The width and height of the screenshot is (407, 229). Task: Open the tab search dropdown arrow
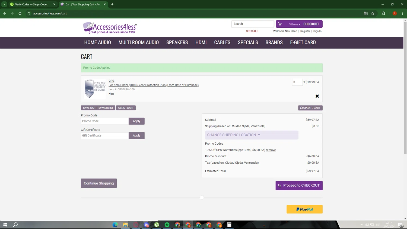(x=4, y=4)
